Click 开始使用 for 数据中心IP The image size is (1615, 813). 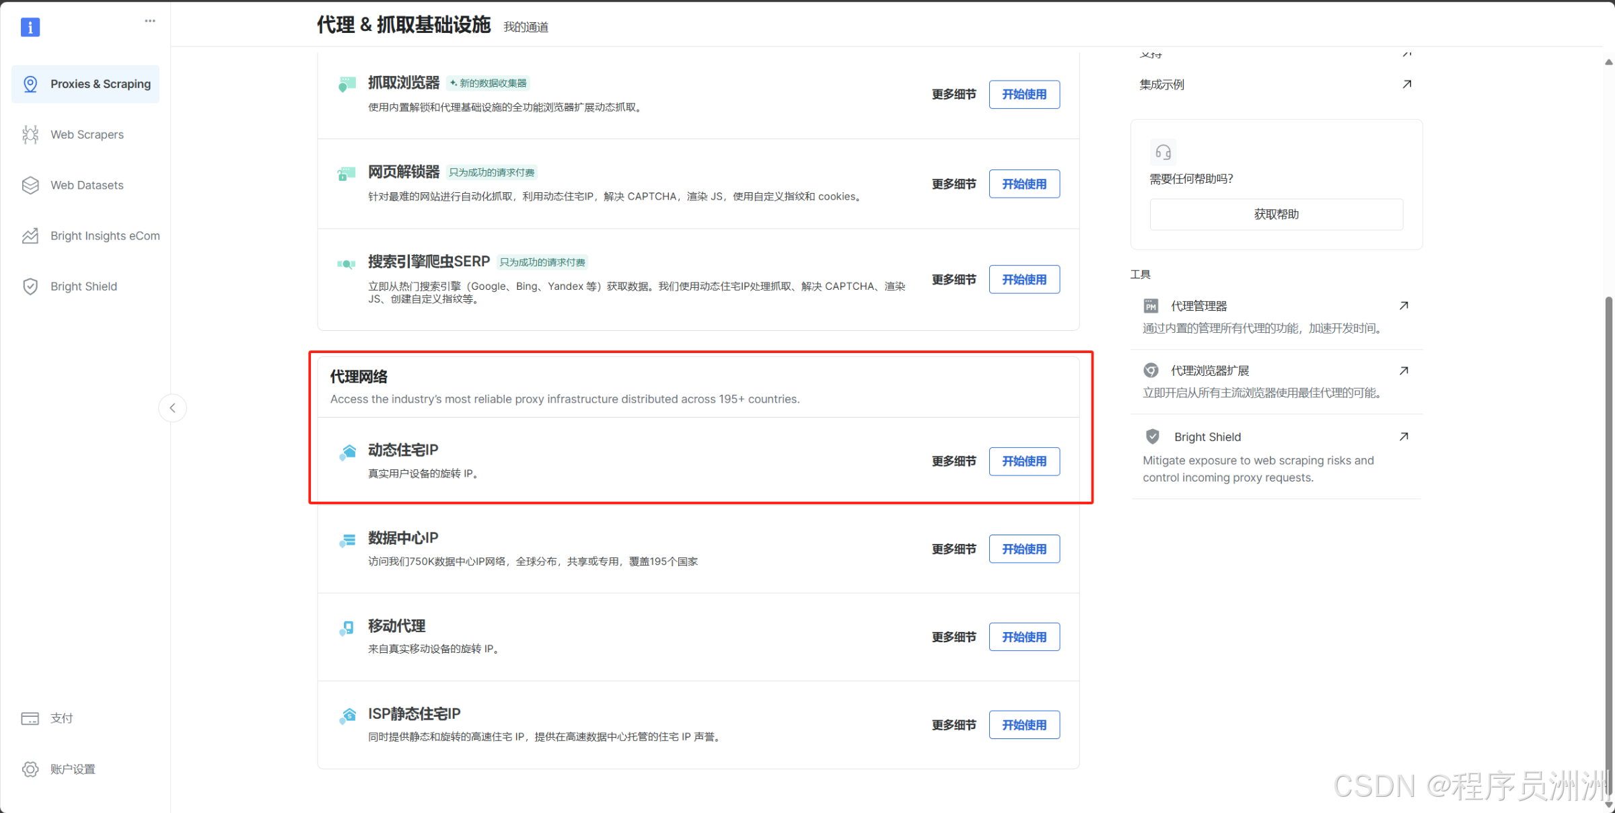pos(1024,549)
